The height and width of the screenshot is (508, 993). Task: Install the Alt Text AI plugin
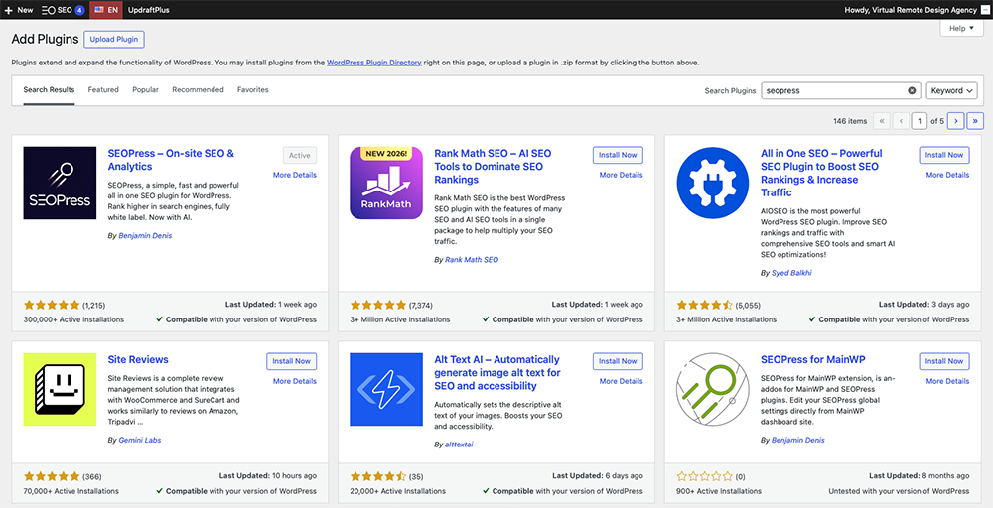[x=618, y=361]
